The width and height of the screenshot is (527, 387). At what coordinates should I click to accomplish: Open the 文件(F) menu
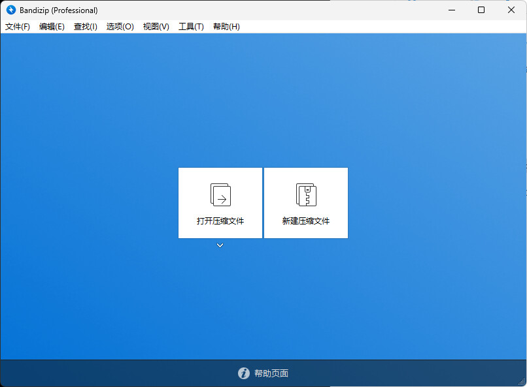pos(18,27)
